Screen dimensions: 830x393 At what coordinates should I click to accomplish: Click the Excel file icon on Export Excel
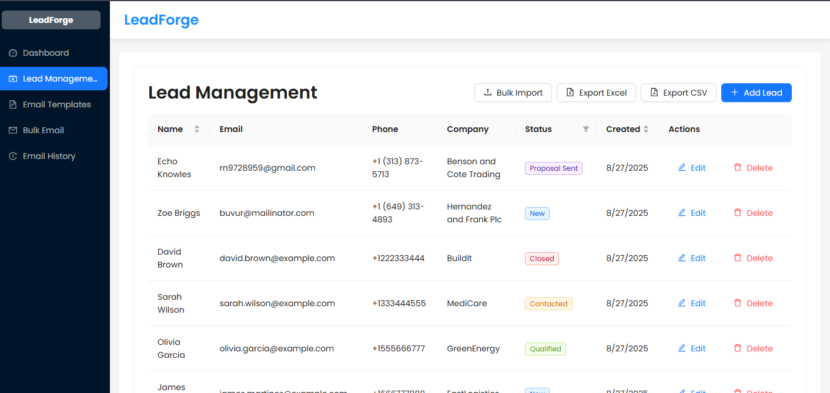570,93
